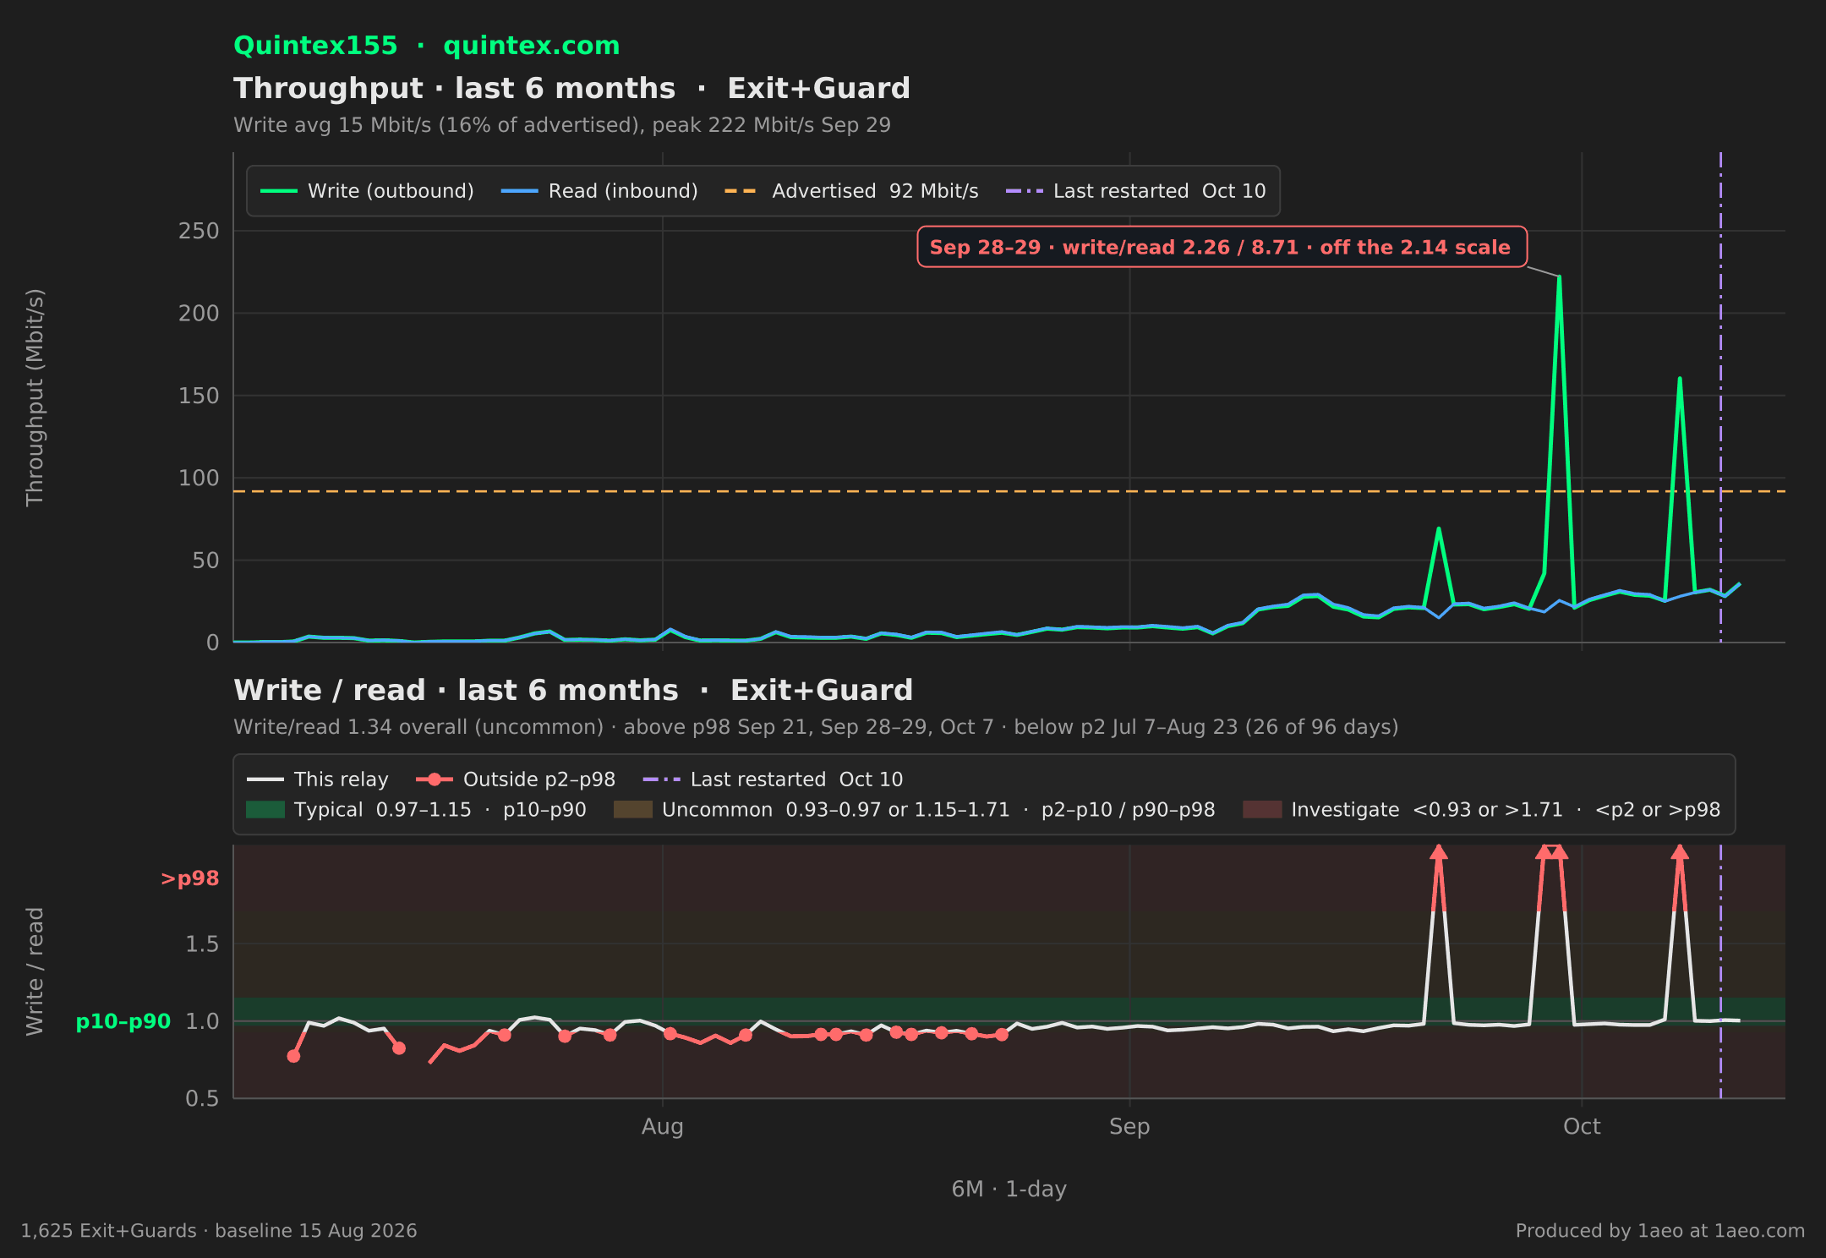Toggle the 'Advertised 92 Mbit/s' legend entry

851,191
